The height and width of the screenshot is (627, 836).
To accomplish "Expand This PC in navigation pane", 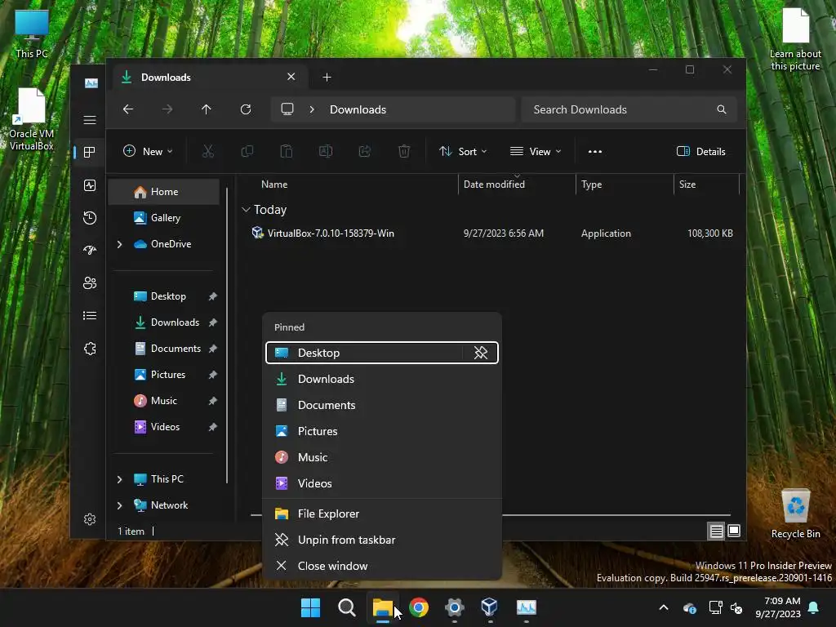I will tap(119, 479).
